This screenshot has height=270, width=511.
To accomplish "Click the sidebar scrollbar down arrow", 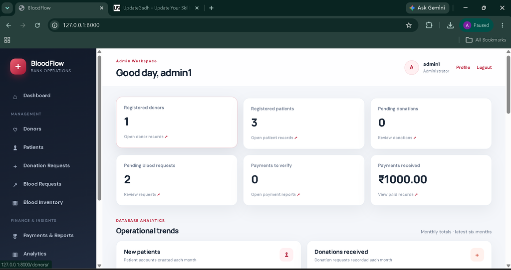I will pos(99,266).
